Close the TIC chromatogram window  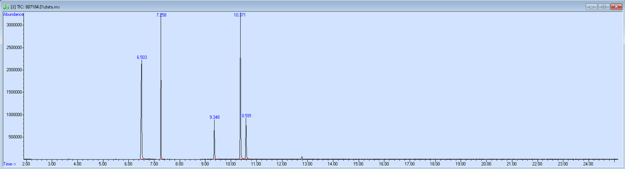point(616,7)
